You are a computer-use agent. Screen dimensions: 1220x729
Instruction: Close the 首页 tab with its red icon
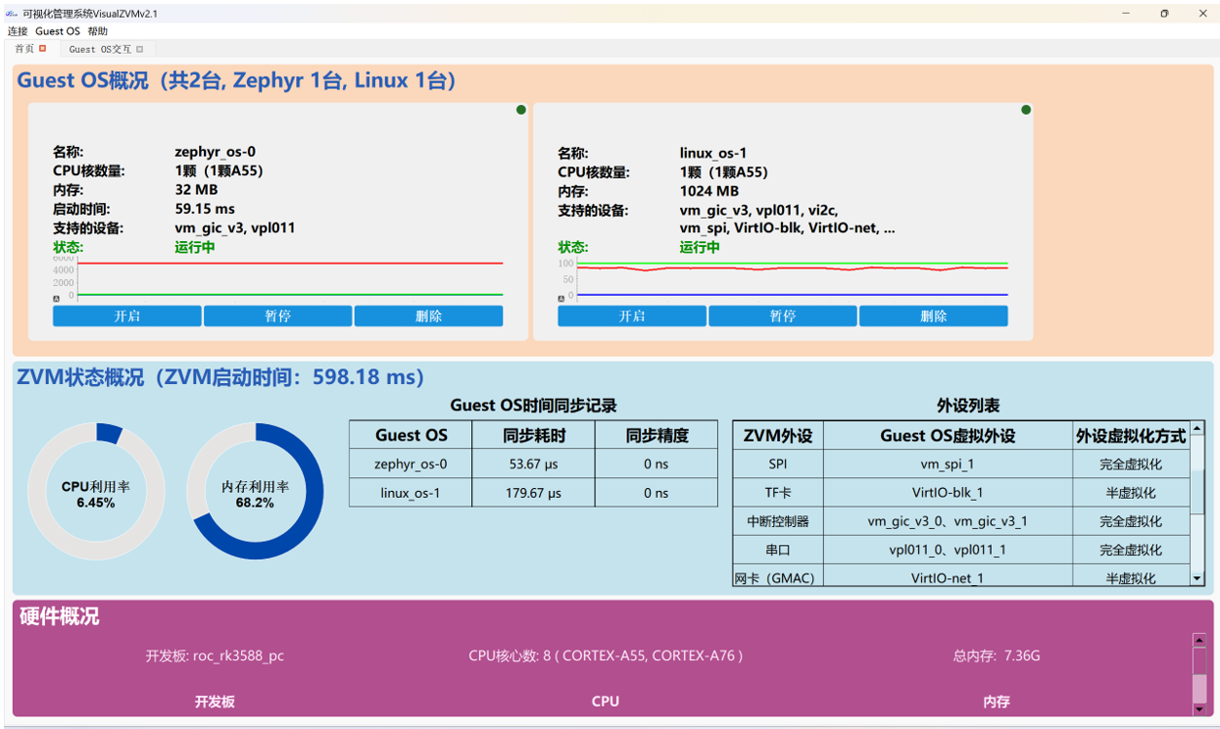[x=42, y=49]
